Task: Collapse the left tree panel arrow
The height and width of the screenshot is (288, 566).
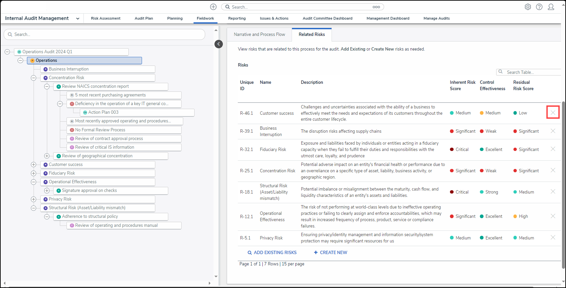Action: coord(218,44)
